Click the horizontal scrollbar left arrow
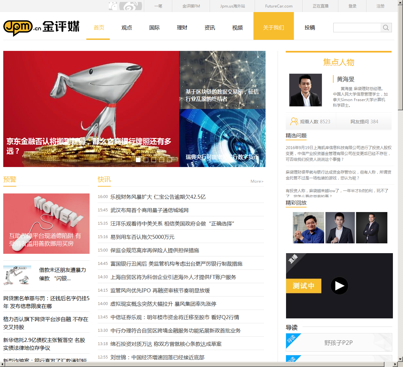403x367 pixels. click(x=3, y=364)
